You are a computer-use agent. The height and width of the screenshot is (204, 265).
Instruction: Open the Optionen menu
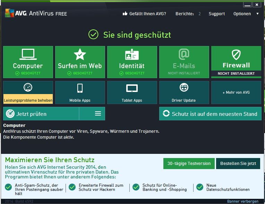pos(242,13)
